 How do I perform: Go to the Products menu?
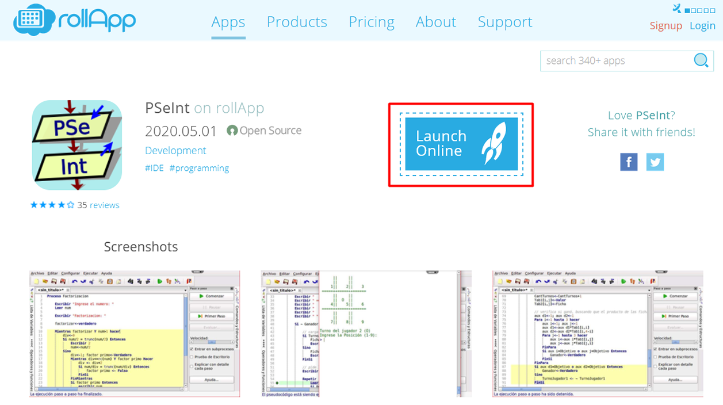click(x=297, y=22)
